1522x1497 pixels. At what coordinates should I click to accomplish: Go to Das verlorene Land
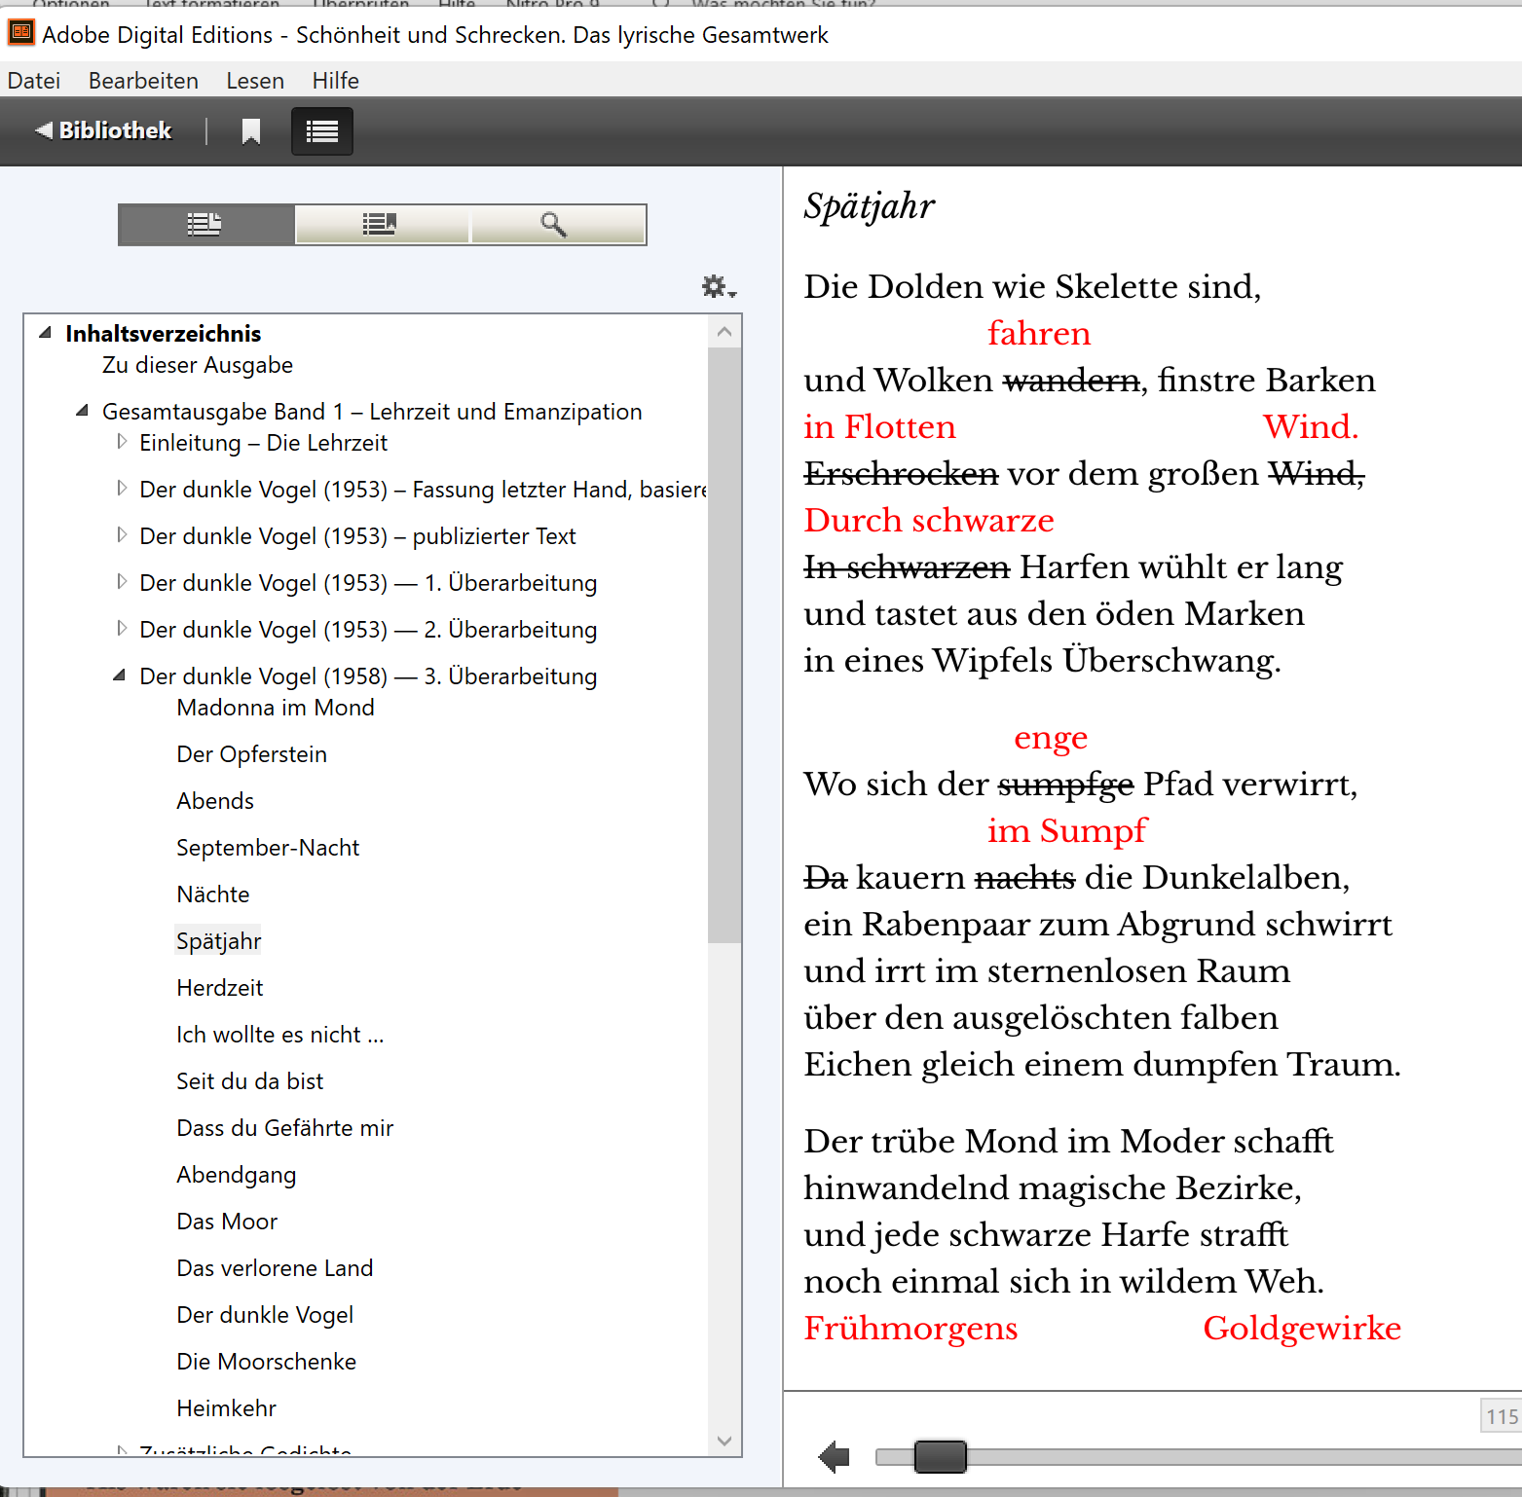point(275,1268)
